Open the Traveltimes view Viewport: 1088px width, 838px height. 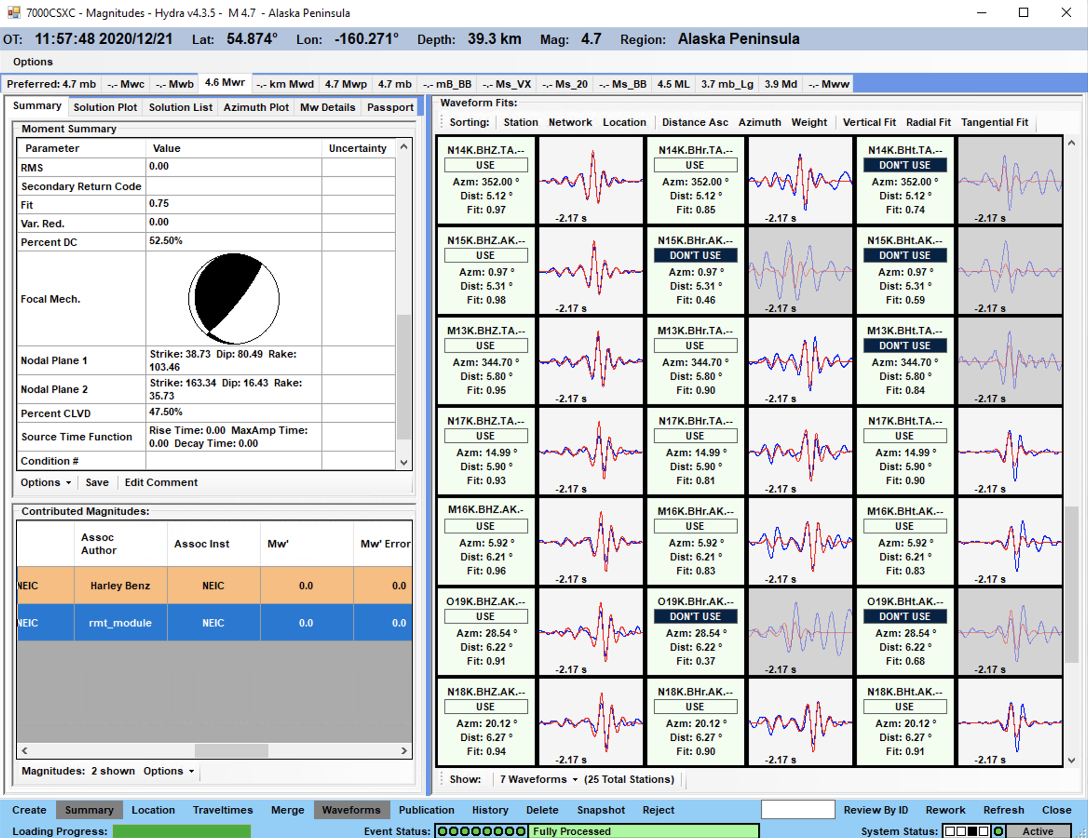223,810
